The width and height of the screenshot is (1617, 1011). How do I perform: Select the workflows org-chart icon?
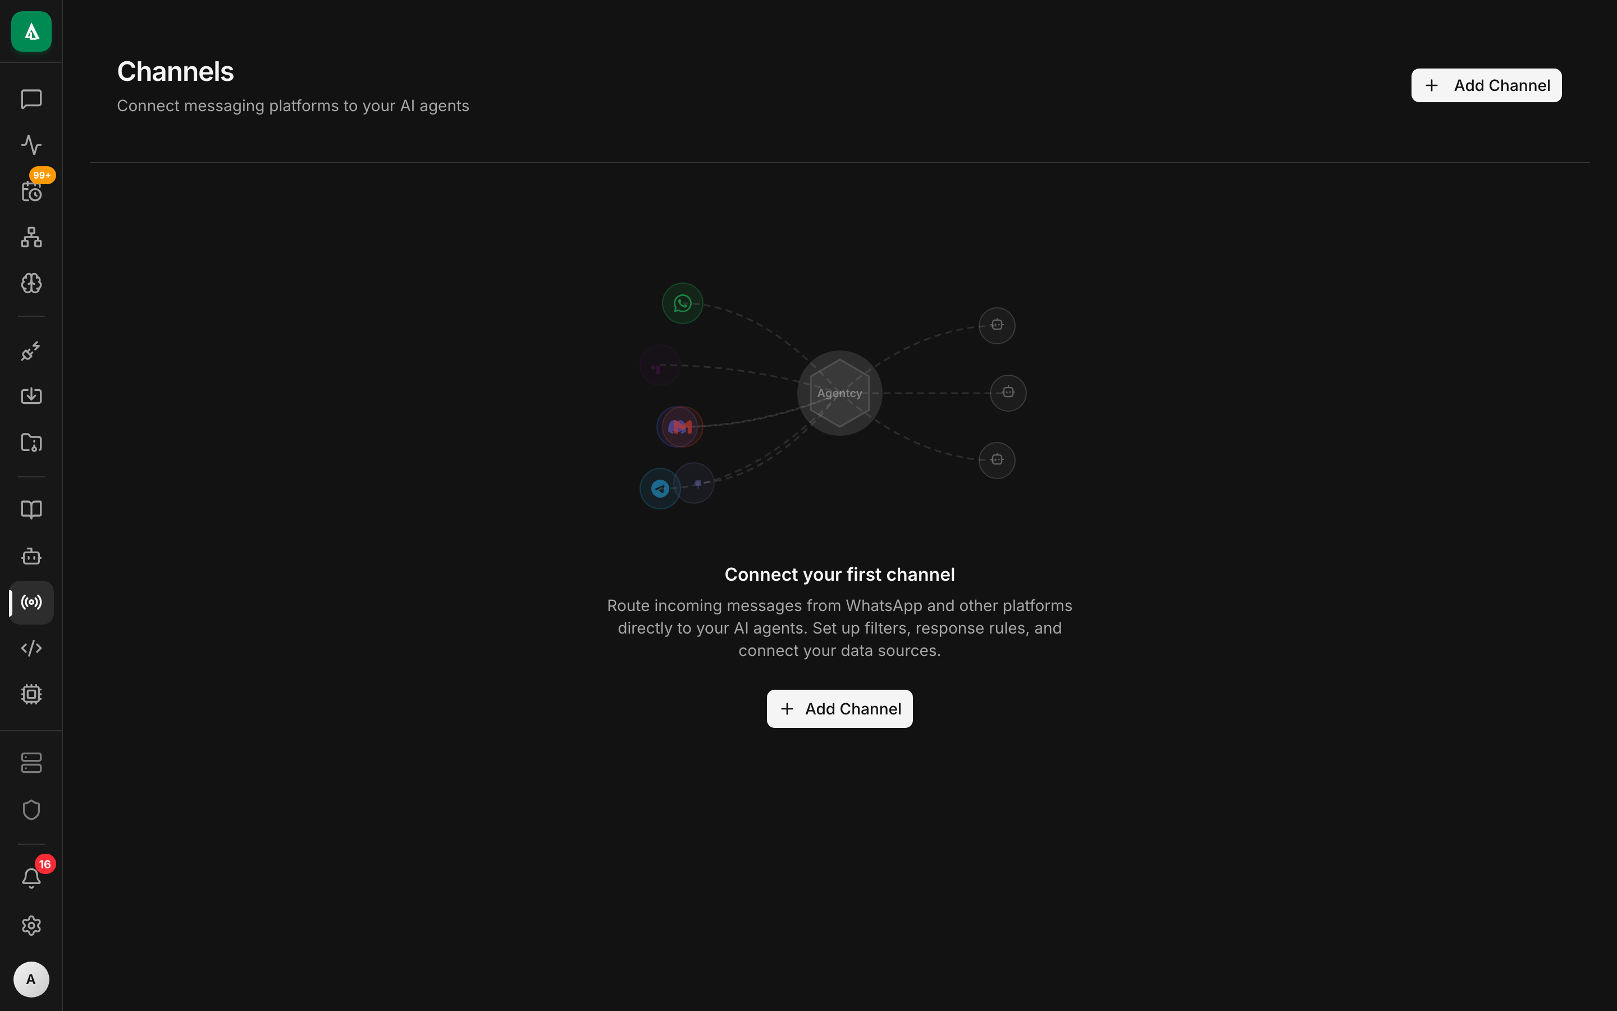(x=31, y=238)
